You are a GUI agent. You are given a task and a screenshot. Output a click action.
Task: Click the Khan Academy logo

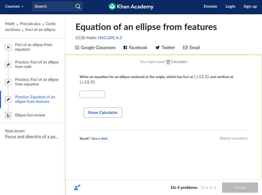(x=112, y=7)
